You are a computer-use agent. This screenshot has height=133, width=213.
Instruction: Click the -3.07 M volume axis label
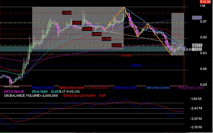pos(196,119)
